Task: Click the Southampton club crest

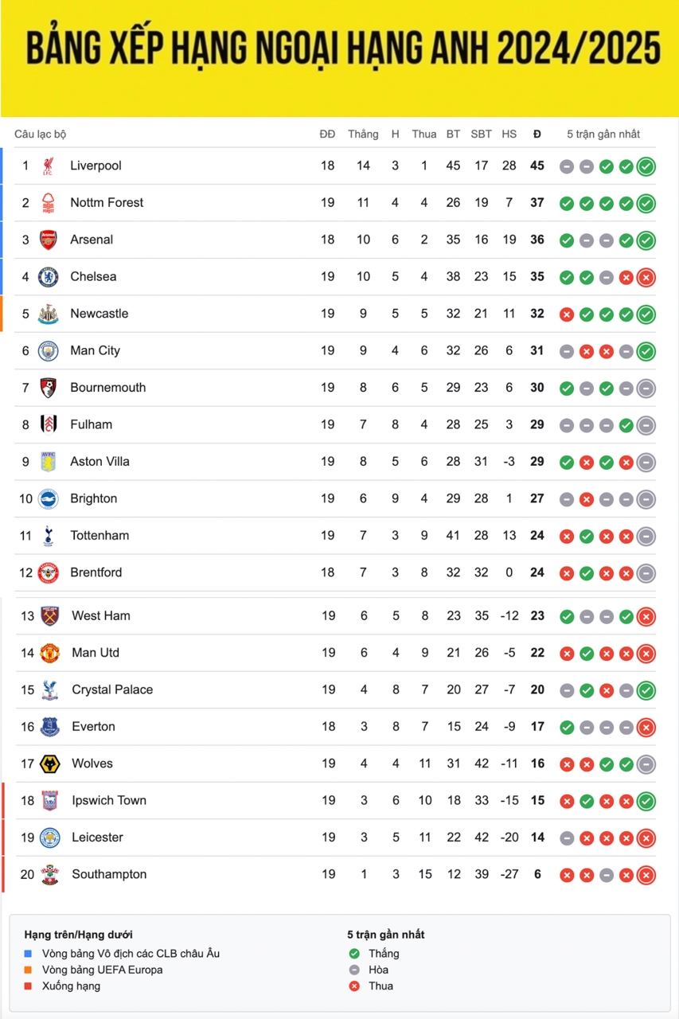Action: click(x=50, y=874)
